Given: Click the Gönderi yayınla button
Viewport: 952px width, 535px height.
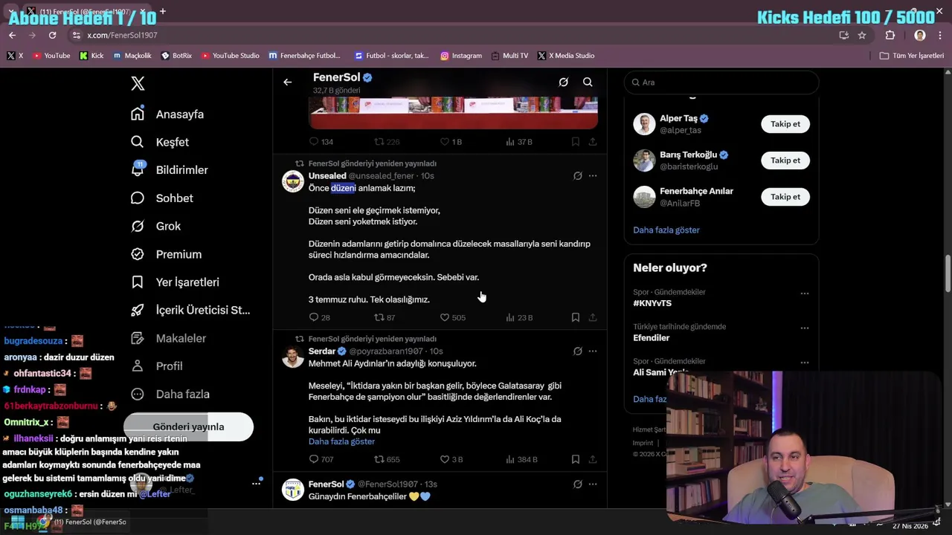Looking at the screenshot, I should (x=188, y=427).
